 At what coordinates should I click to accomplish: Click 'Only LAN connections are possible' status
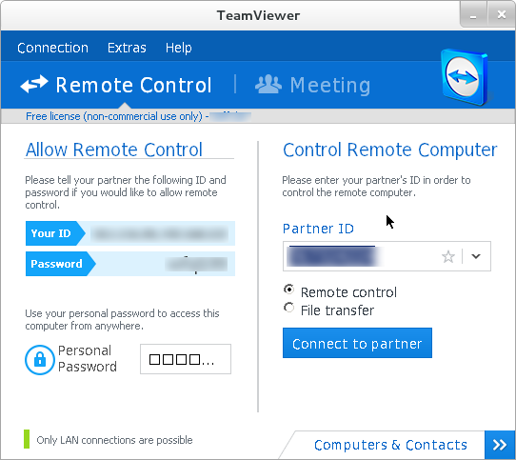pyautogui.click(x=114, y=440)
